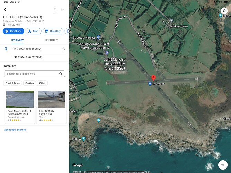Filter directory by Parking
This screenshot has height=173, width=231.
click(x=29, y=83)
